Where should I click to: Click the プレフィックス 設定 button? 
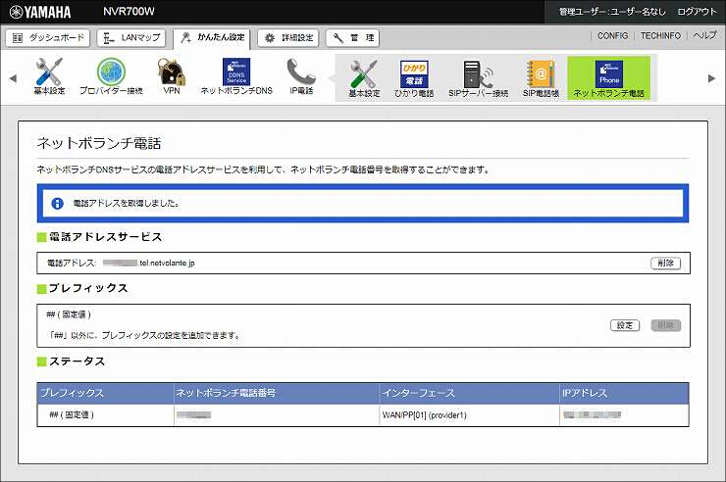625,325
